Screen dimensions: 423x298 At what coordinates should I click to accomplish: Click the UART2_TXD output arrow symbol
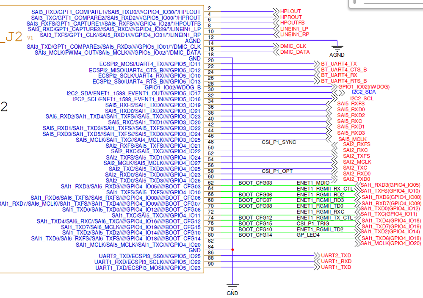[x=316, y=256]
